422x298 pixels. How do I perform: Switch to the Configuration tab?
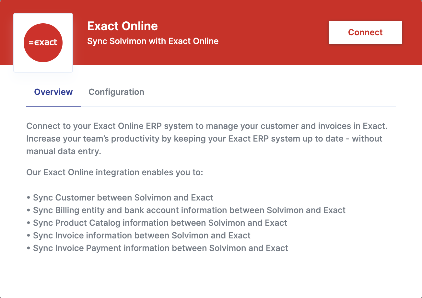coord(116,92)
